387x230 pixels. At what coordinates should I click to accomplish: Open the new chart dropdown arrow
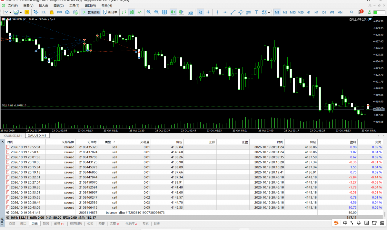pyautogui.click(x=11, y=13)
